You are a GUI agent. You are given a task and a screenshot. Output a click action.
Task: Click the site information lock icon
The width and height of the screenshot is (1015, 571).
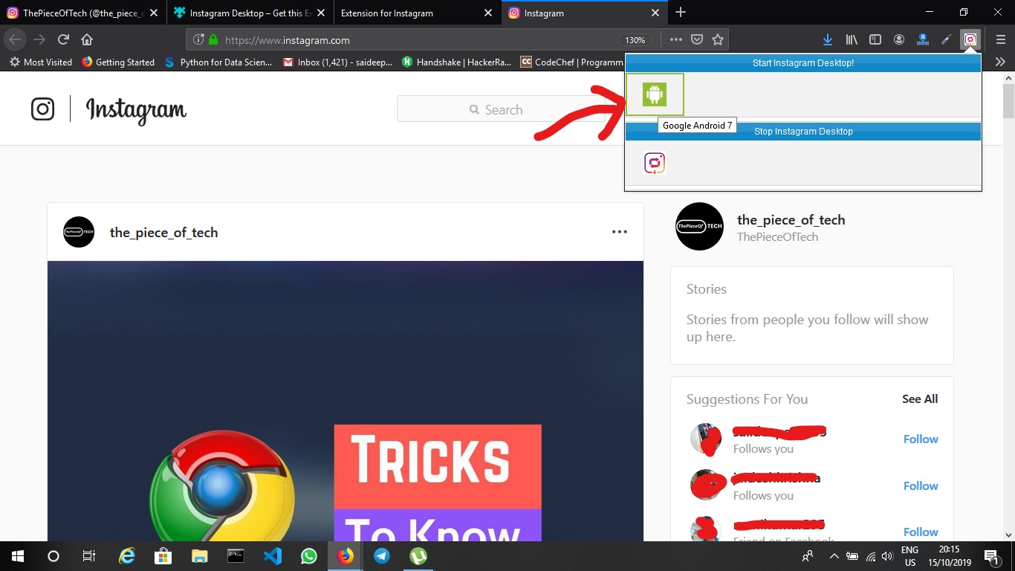tap(213, 40)
